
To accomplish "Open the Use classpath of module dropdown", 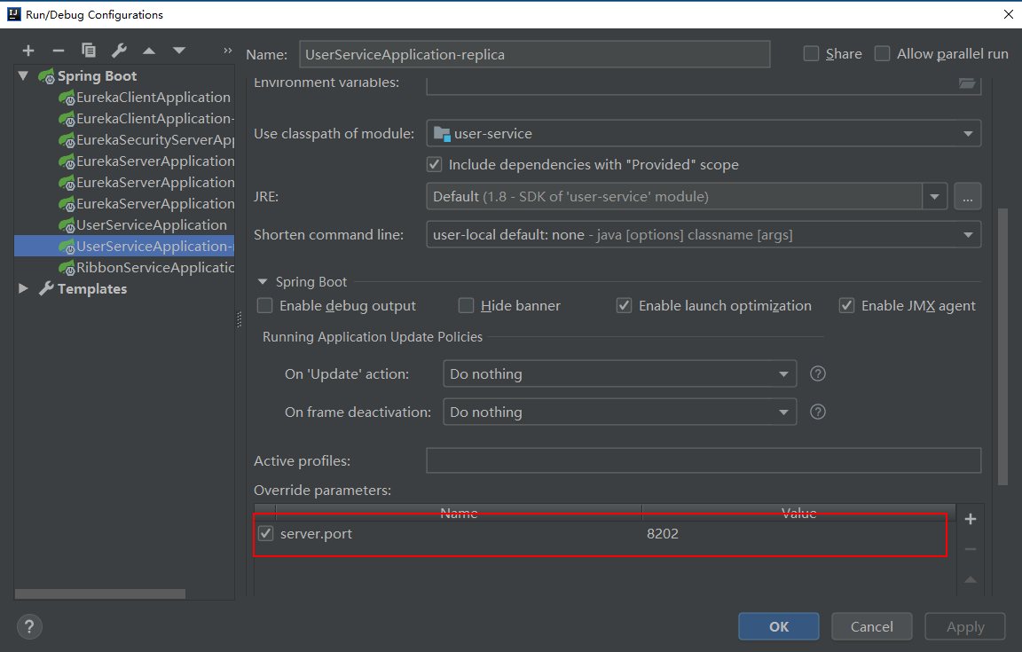I will point(968,134).
